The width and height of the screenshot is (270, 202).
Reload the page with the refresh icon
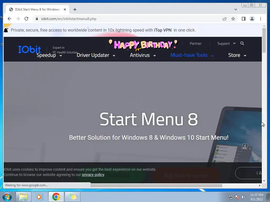26,19
